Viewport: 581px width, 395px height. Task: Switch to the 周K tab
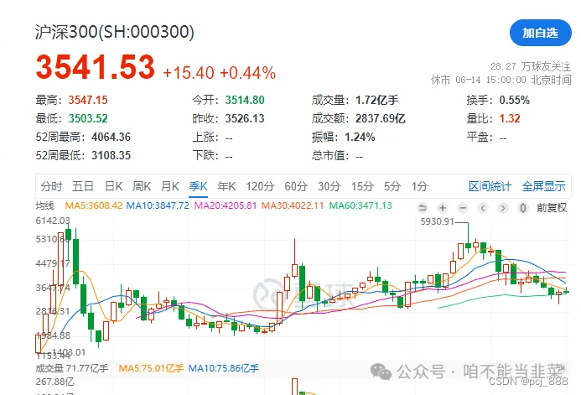coord(142,186)
